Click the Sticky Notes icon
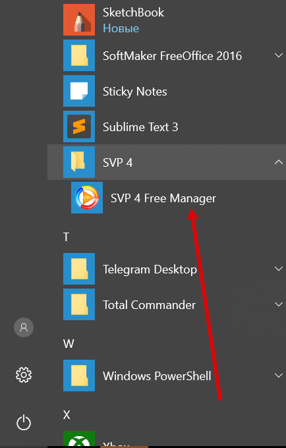Screen dimensions: 286x448 (x=79, y=91)
